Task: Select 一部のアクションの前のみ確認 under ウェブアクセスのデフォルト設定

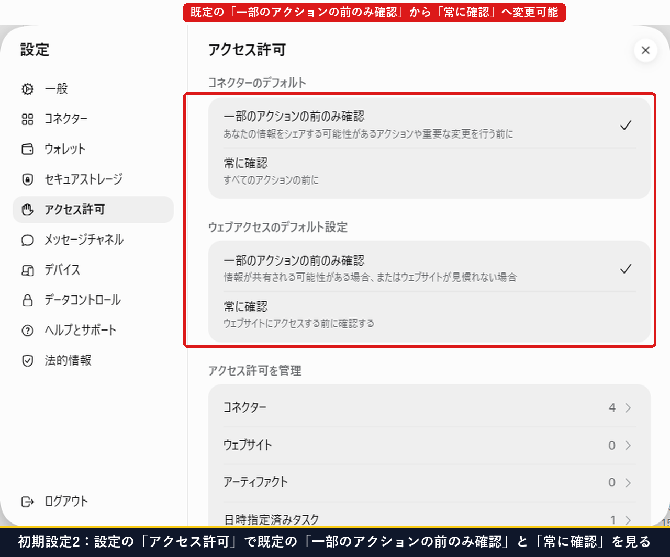Action: (429, 268)
